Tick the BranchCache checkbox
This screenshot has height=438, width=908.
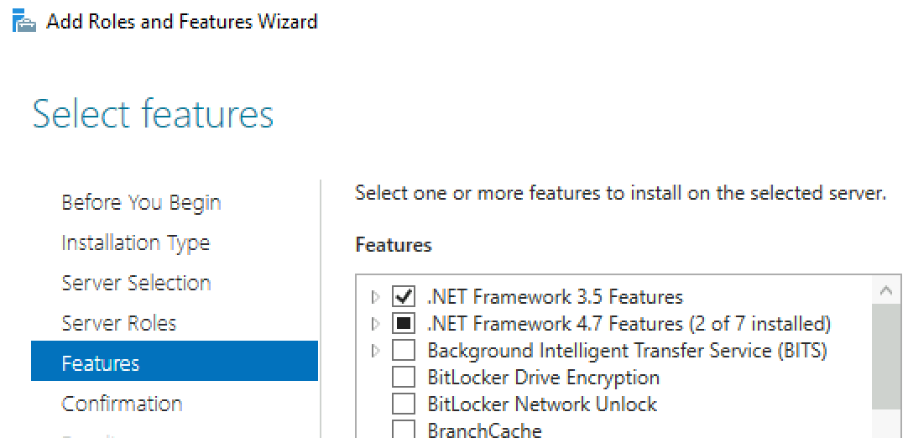point(404,430)
